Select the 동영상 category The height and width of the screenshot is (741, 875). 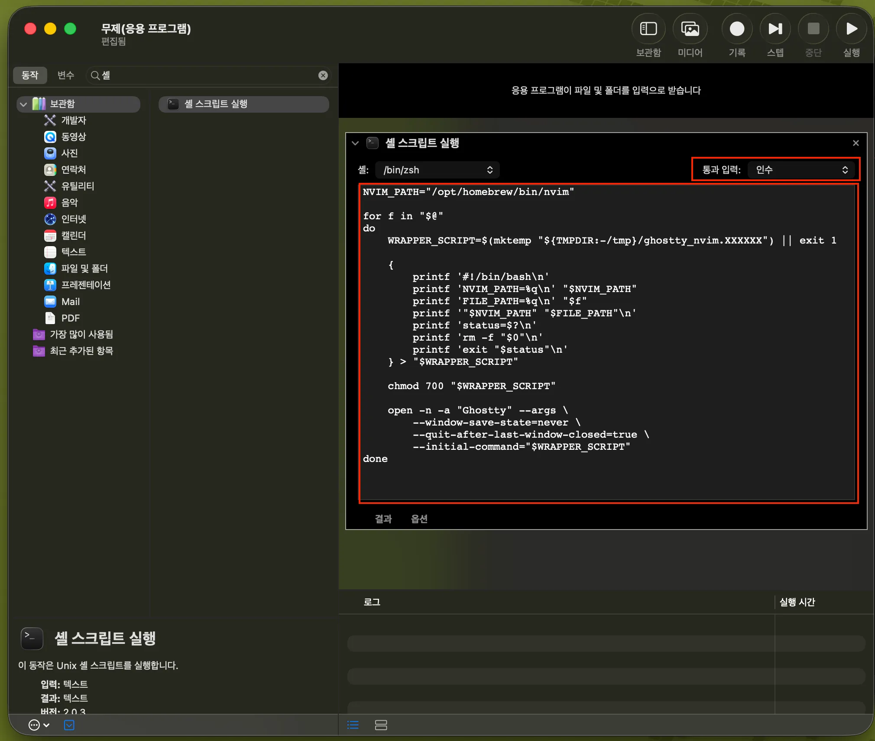[x=65, y=136]
